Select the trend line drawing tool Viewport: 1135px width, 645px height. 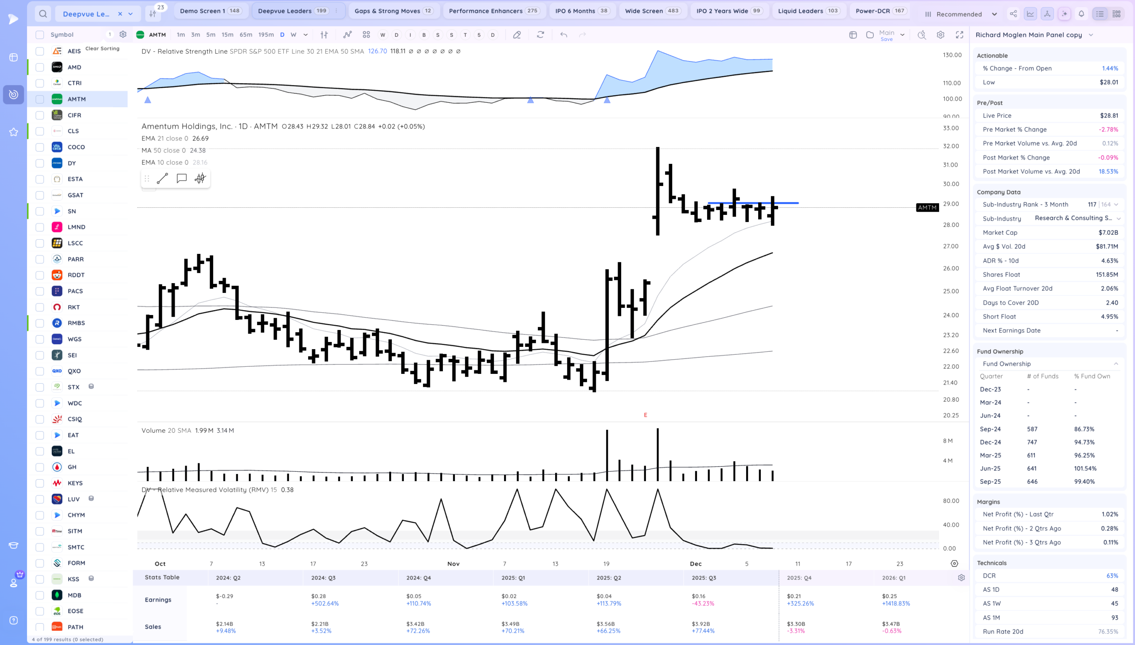click(162, 179)
